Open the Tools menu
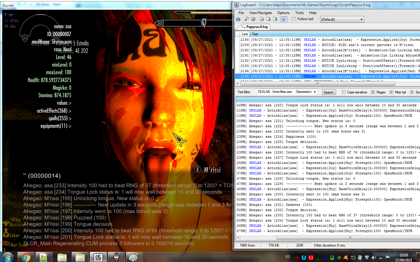This screenshot has width=420, height=262. click(x=299, y=13)
